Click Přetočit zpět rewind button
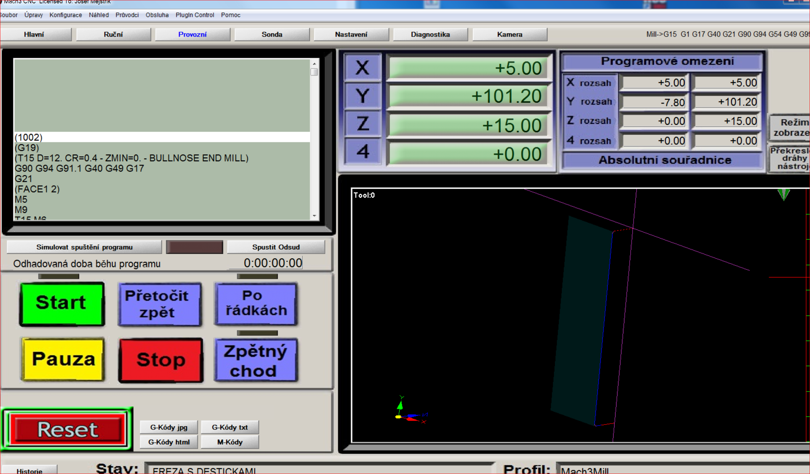The height and width of the screenshot is (474, 810). (159, 304)
